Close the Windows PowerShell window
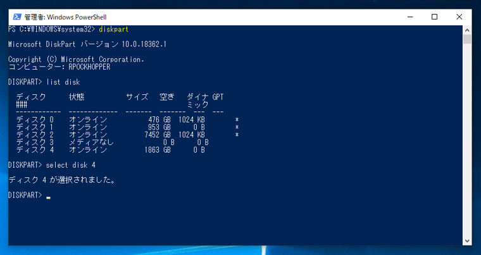Screen dimensions: 481x255 click(x=459, y=17)
